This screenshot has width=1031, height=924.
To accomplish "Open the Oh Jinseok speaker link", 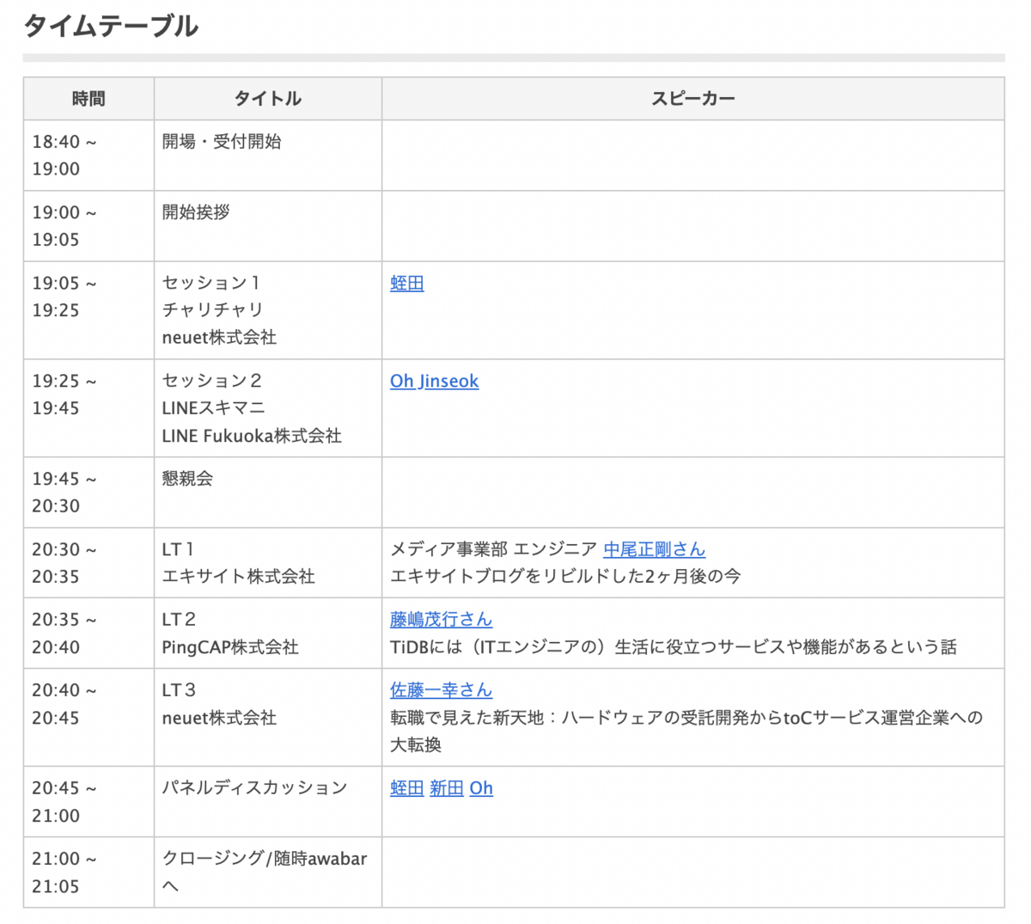I will click(x=434, y=381).
